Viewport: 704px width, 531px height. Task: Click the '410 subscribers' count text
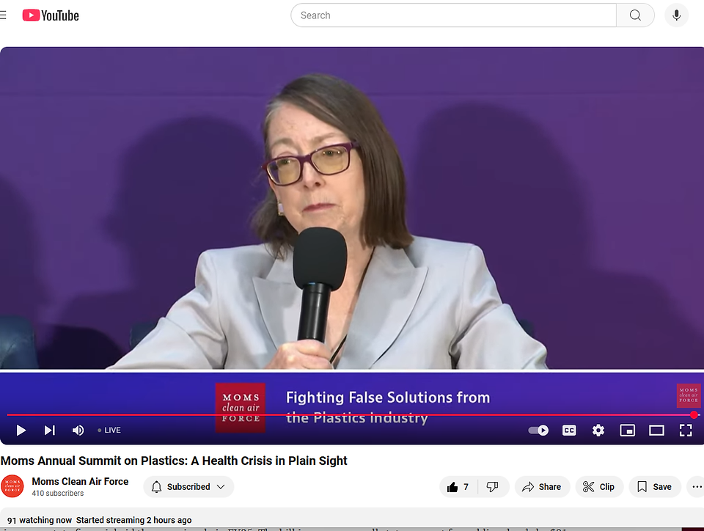pyautogui.click(x=57, y=494)
